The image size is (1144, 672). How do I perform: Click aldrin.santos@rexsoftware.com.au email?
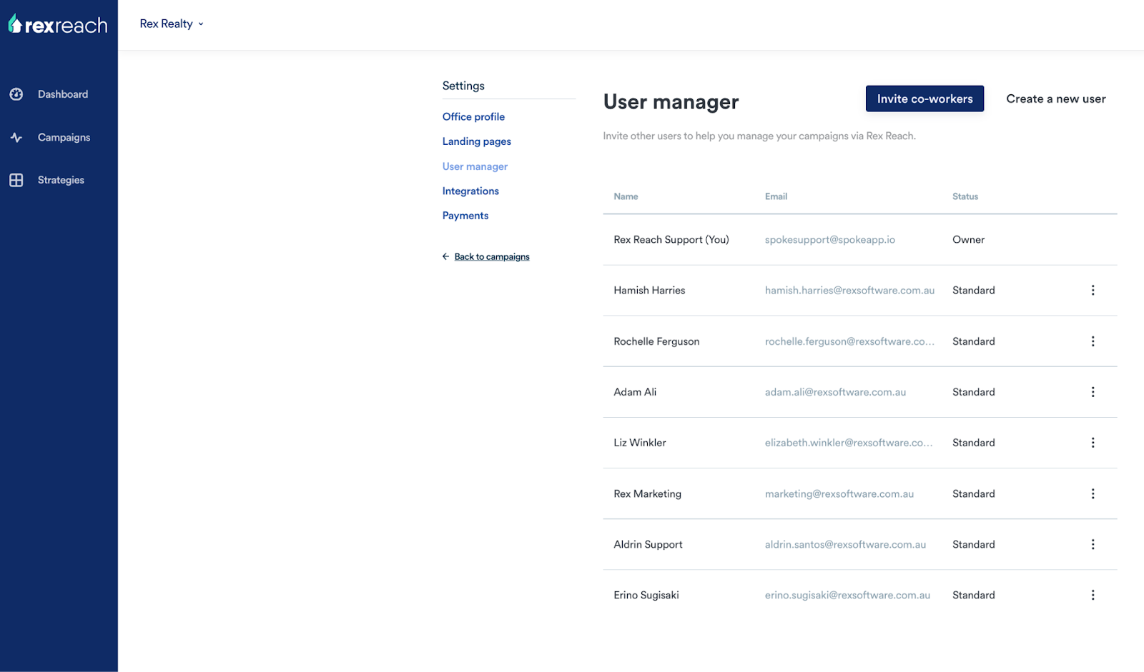click(x=845, y=544)
